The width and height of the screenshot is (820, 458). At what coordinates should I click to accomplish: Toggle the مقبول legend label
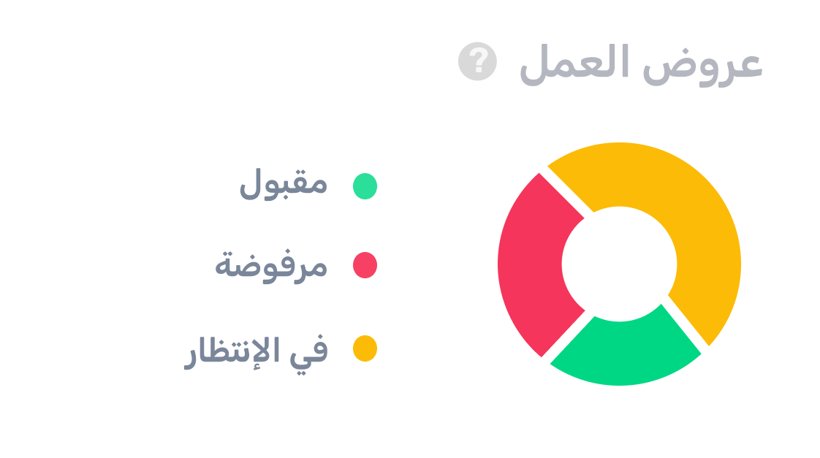point(284,186)
